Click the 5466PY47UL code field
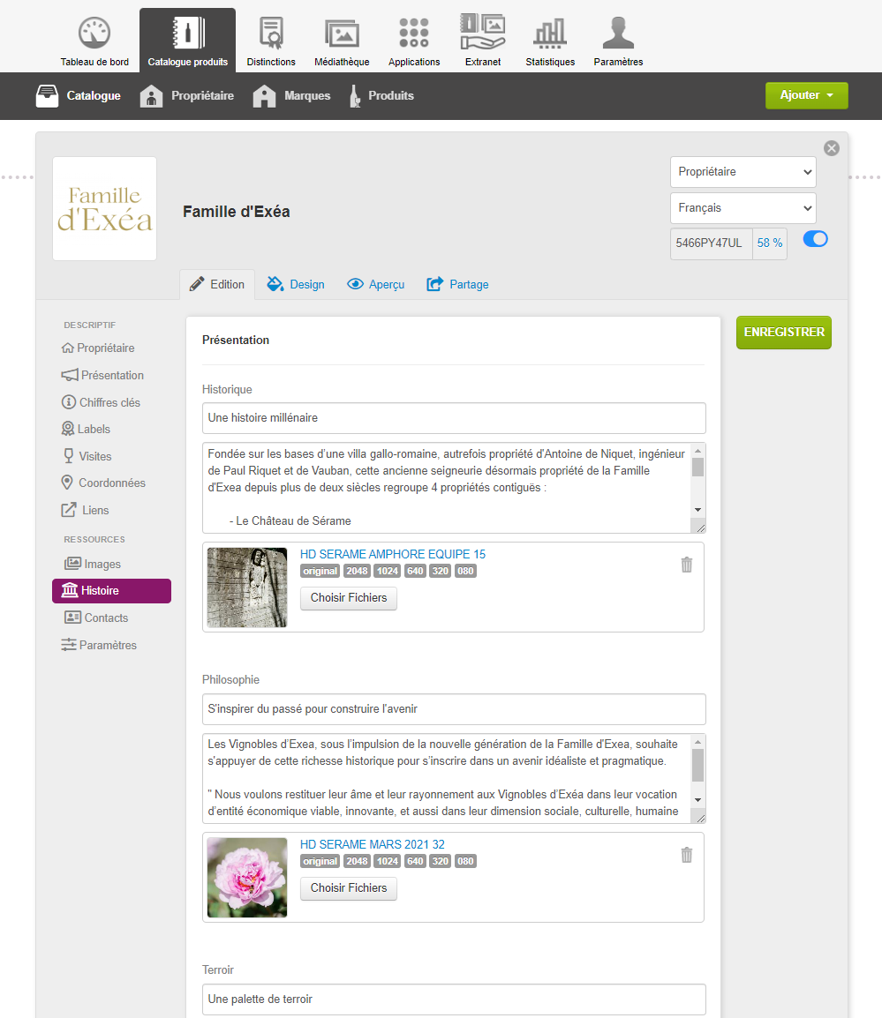Screen dimensions: 882x1018 tap(712, 243)
